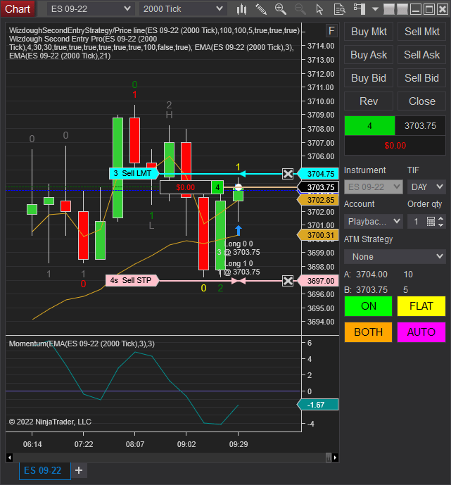Toggle the Chart Trader panel icon

(360, 9)
